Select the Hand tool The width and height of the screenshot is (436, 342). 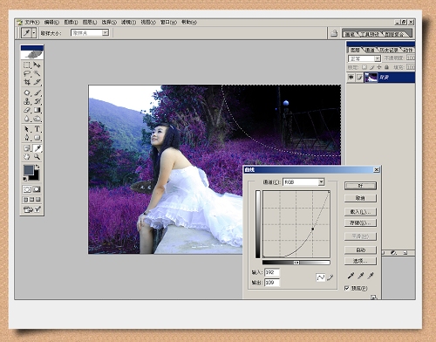point(27,157)
